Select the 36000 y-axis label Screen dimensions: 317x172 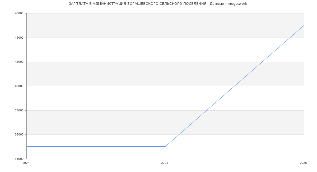19,135
